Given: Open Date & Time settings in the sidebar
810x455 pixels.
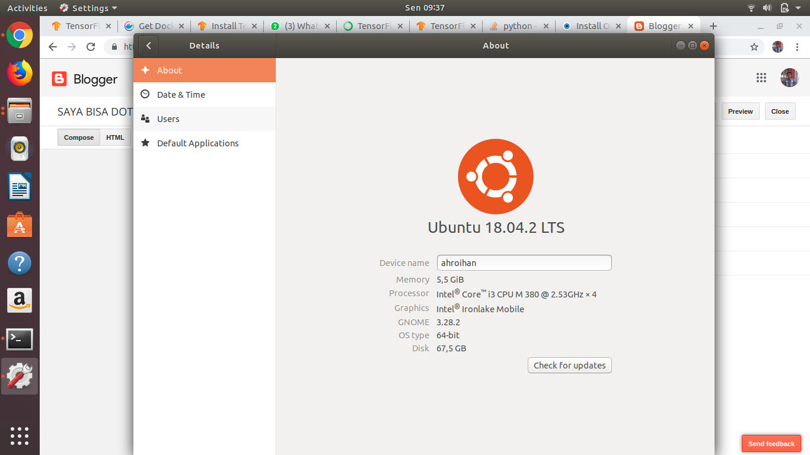Looking at the screenshot, I should click(x=181, y=94).
